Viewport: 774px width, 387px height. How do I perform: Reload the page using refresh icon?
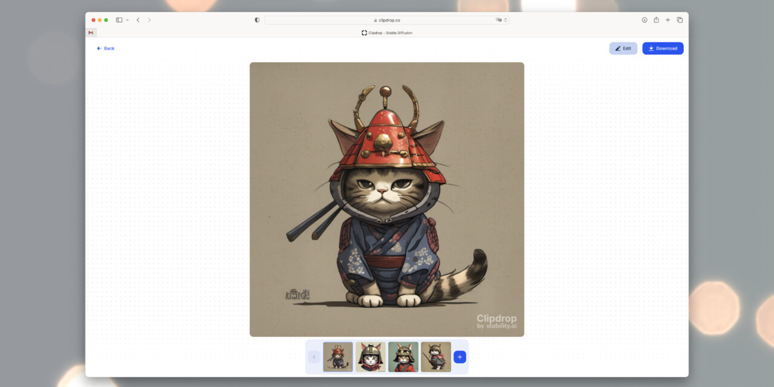tap(506, 20)
